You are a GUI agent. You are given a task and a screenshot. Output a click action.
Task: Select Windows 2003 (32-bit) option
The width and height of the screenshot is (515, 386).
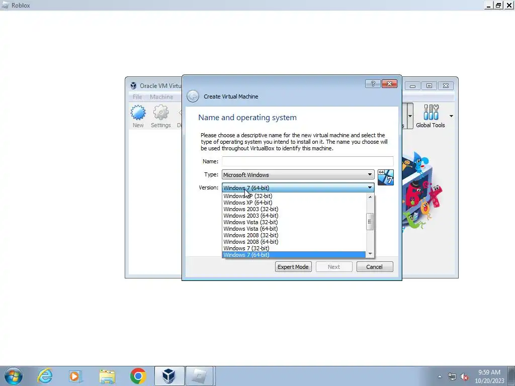[294, 209]
